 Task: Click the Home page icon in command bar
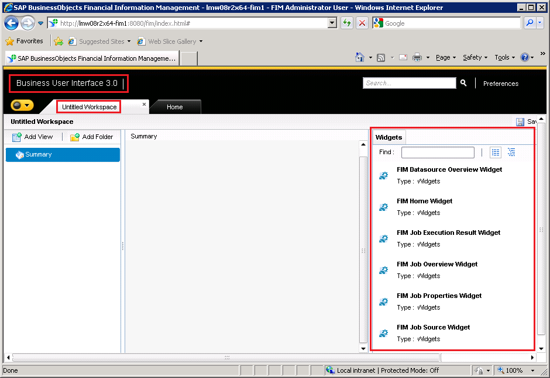[x=359, y=57]
